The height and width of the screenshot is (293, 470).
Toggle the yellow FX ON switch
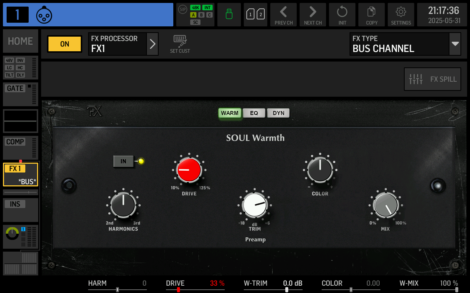[x=65, y=44]
